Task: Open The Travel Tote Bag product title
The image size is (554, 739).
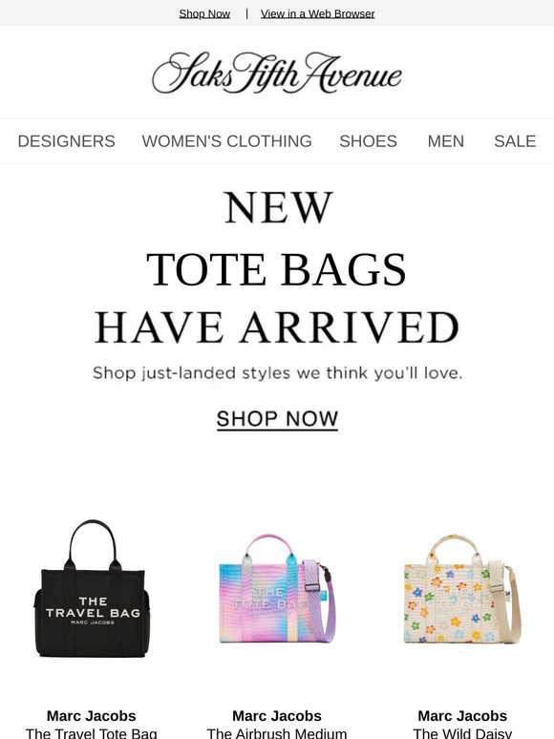Action: click(x=92, y=733)
